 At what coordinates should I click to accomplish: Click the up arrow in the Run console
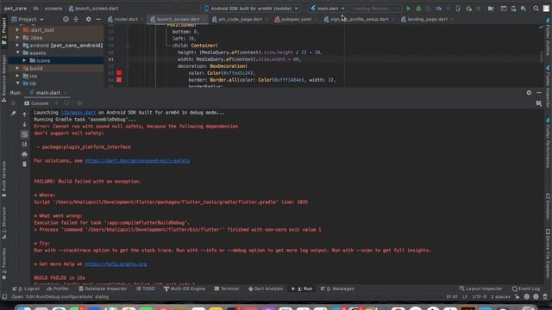[x=24, y=115]
